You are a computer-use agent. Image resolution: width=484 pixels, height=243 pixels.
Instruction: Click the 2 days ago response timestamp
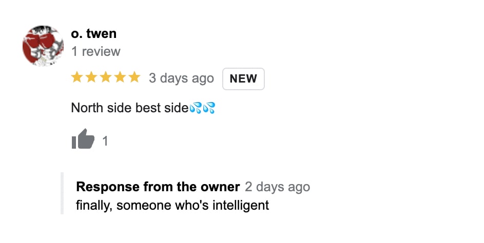pos(277,187)
